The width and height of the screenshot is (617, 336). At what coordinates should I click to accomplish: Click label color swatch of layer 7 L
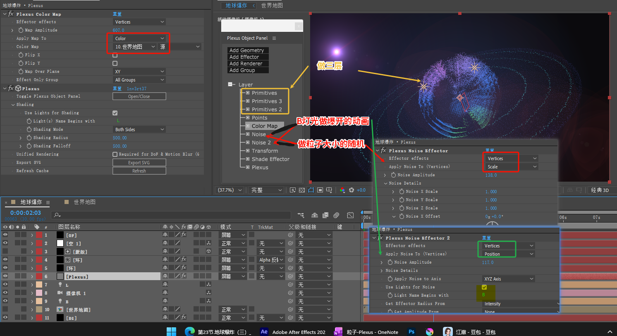39,285
